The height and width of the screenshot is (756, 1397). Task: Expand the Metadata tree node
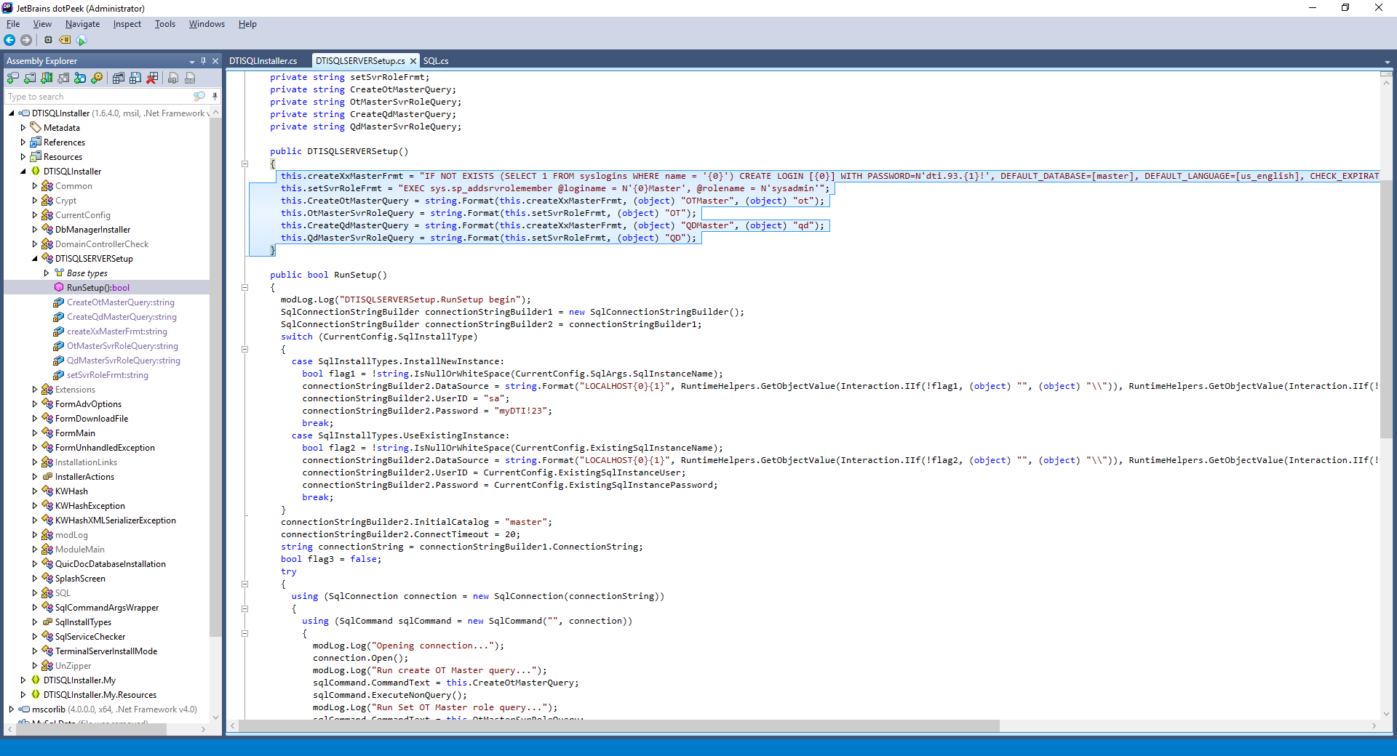(23, 128)
